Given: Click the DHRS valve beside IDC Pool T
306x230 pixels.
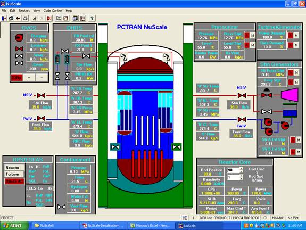Looking at the screenshot, I should [64, 51].
